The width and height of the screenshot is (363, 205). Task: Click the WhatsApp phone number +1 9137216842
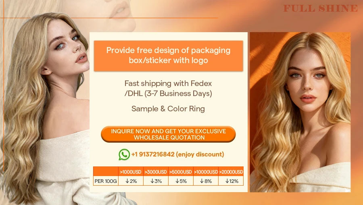tap(153, 154)
